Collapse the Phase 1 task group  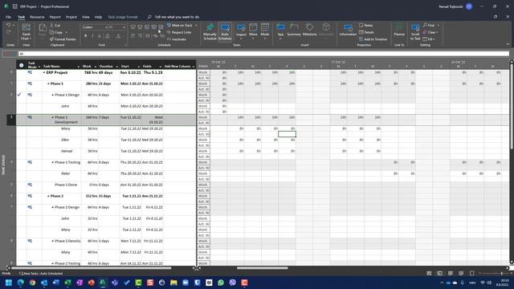[x=48, y=83]
